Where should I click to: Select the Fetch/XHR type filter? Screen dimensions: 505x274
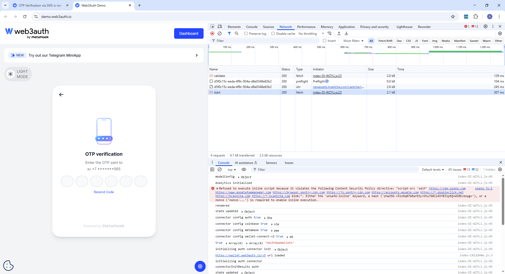(385, 41)
